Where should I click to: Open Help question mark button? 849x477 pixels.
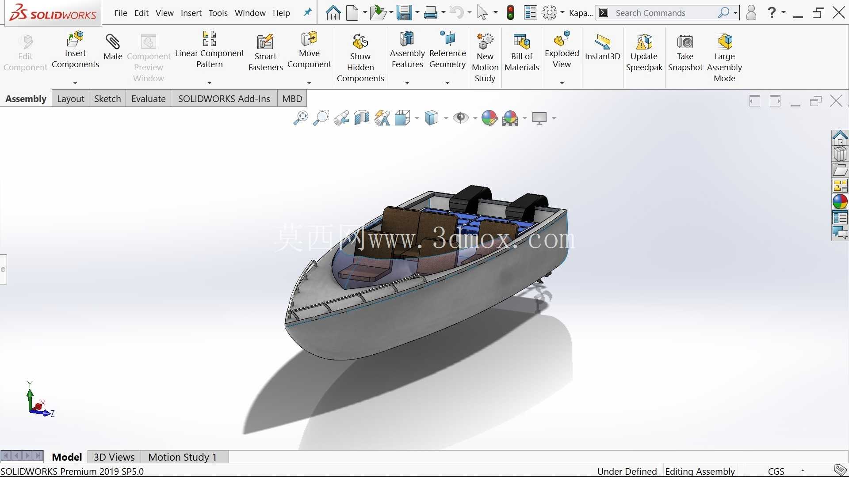coord(772,12)
